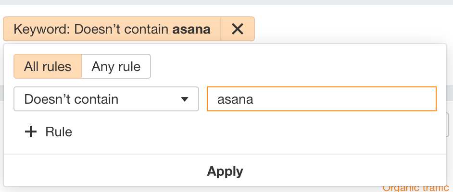
Task: Open the Organic traffic link
Action: [417, 188]
